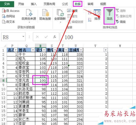Open filter dropdown for 名次 column
Viewport: 136px width, 125px height.
click(x=16, y=50)
